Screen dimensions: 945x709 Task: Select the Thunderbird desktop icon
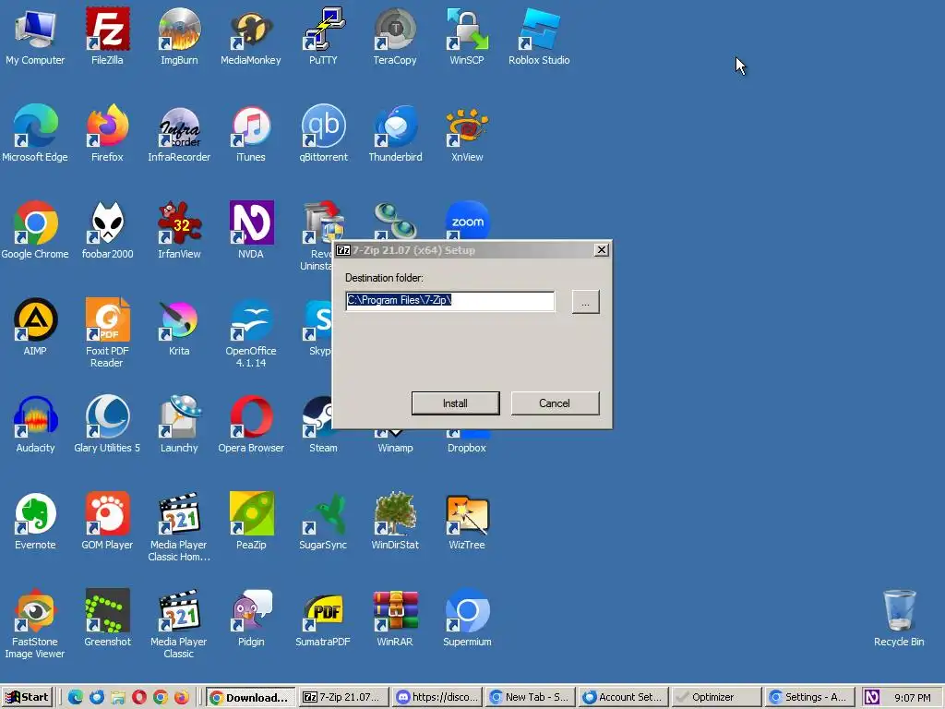click(x=395, y=133)
